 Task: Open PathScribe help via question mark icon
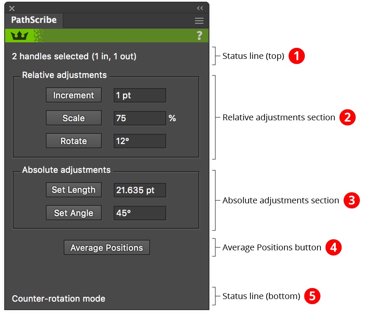199,36
